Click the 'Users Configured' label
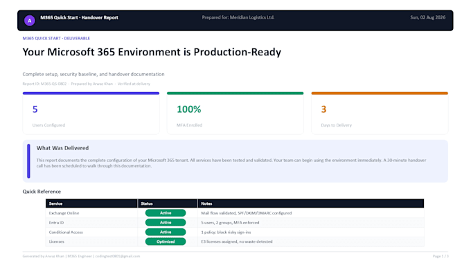The image size is (471, 265). click(48, 125)
